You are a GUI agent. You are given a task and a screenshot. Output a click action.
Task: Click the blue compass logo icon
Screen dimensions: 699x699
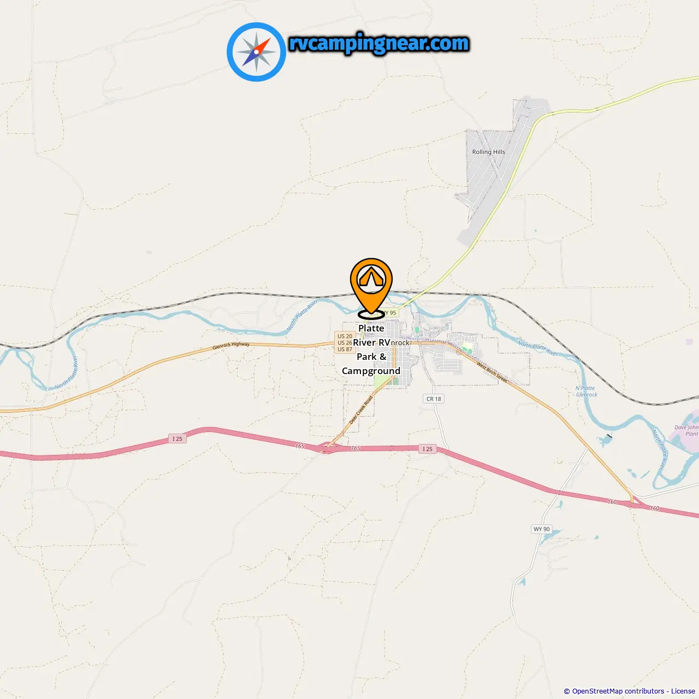tap(256, 52)
